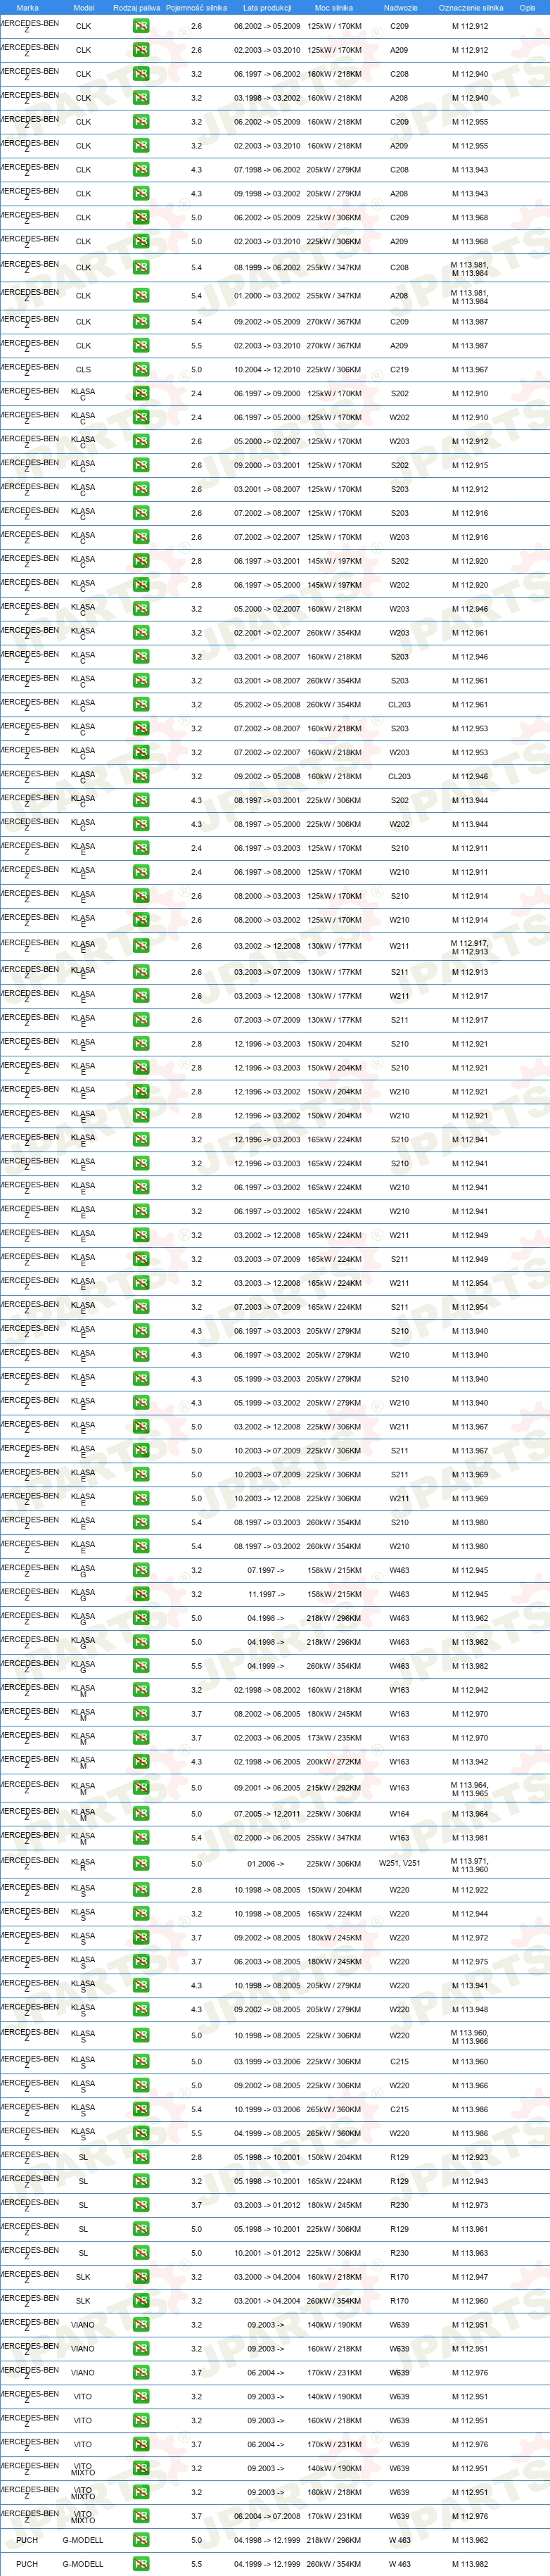Select the fuel icon in the SL 2.8 R129 row
Viewport: 550px width, 2576px height.
141,2159
